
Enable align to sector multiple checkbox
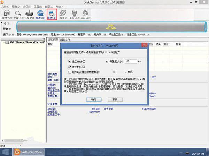click(70, 72)
